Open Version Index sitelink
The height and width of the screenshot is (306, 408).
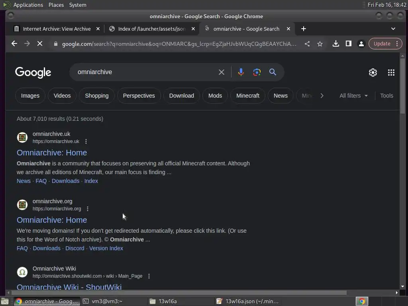[106, 248]
